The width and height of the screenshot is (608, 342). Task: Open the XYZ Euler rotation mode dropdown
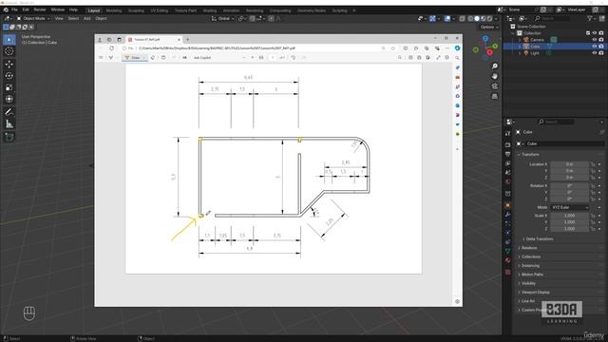point(569,207)
